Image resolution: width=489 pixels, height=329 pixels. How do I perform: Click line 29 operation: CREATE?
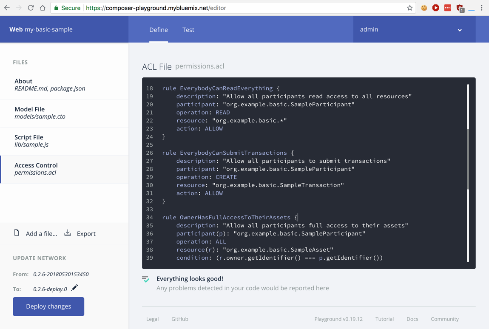207,177
